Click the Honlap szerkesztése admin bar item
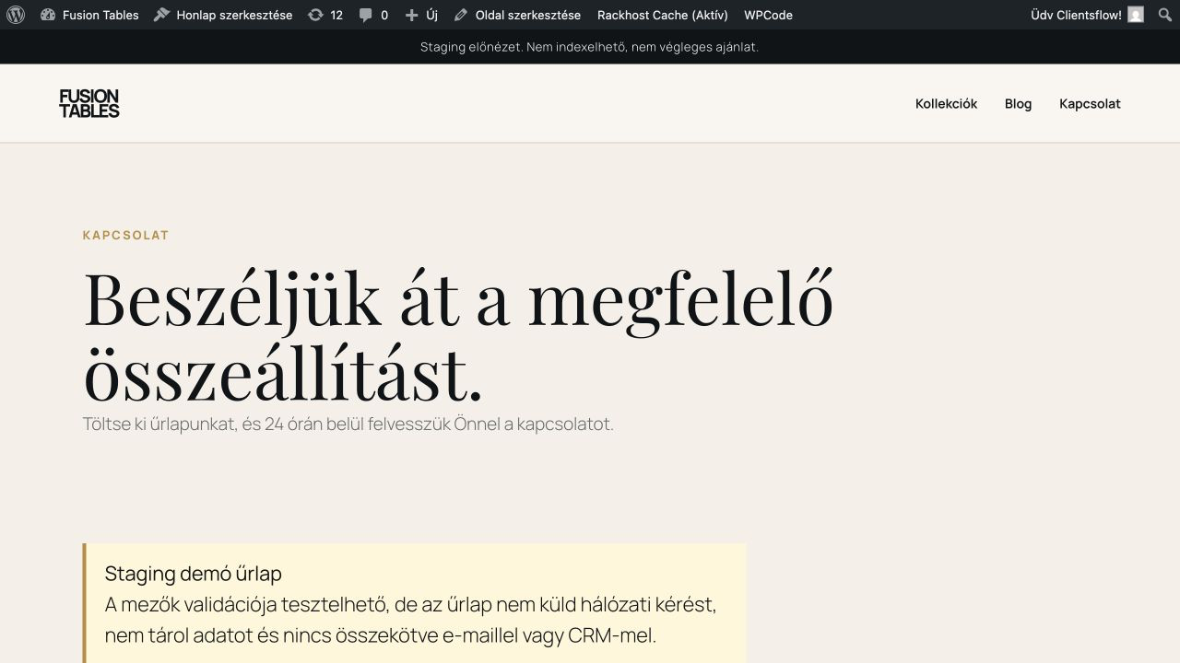The width and height of the screenshot is (1180, 663). (x=223, y=15)
